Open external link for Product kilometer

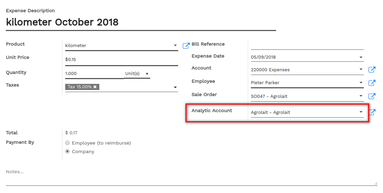(186, 45)
